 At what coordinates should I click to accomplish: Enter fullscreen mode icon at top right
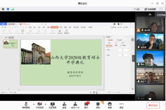[x=161, y=9]
